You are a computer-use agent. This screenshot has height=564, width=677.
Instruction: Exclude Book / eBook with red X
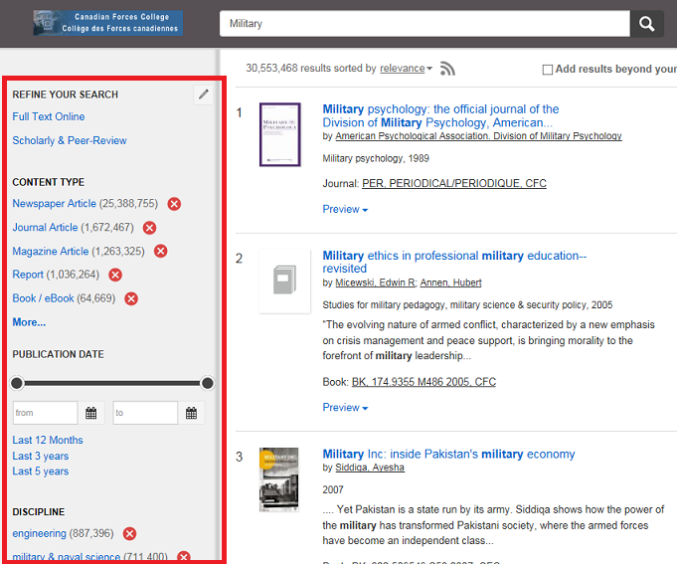[x=131, y=298]
